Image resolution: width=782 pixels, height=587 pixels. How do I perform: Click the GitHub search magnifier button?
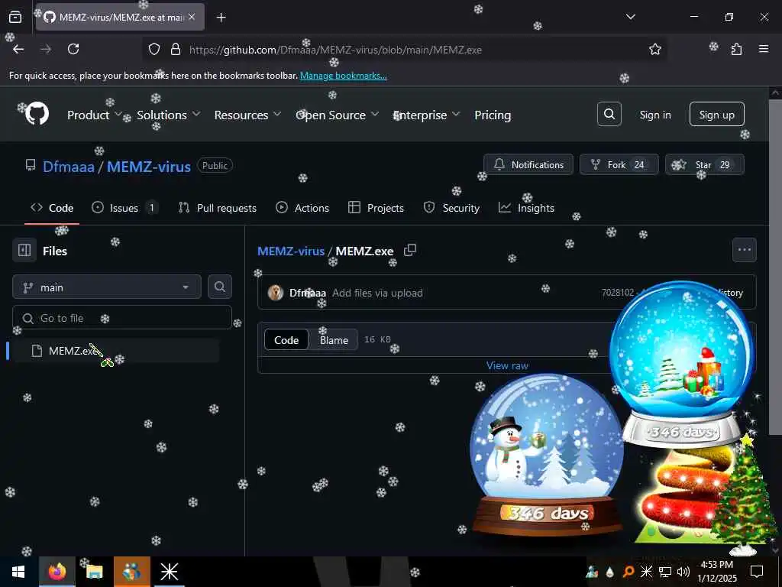(609, 115)
